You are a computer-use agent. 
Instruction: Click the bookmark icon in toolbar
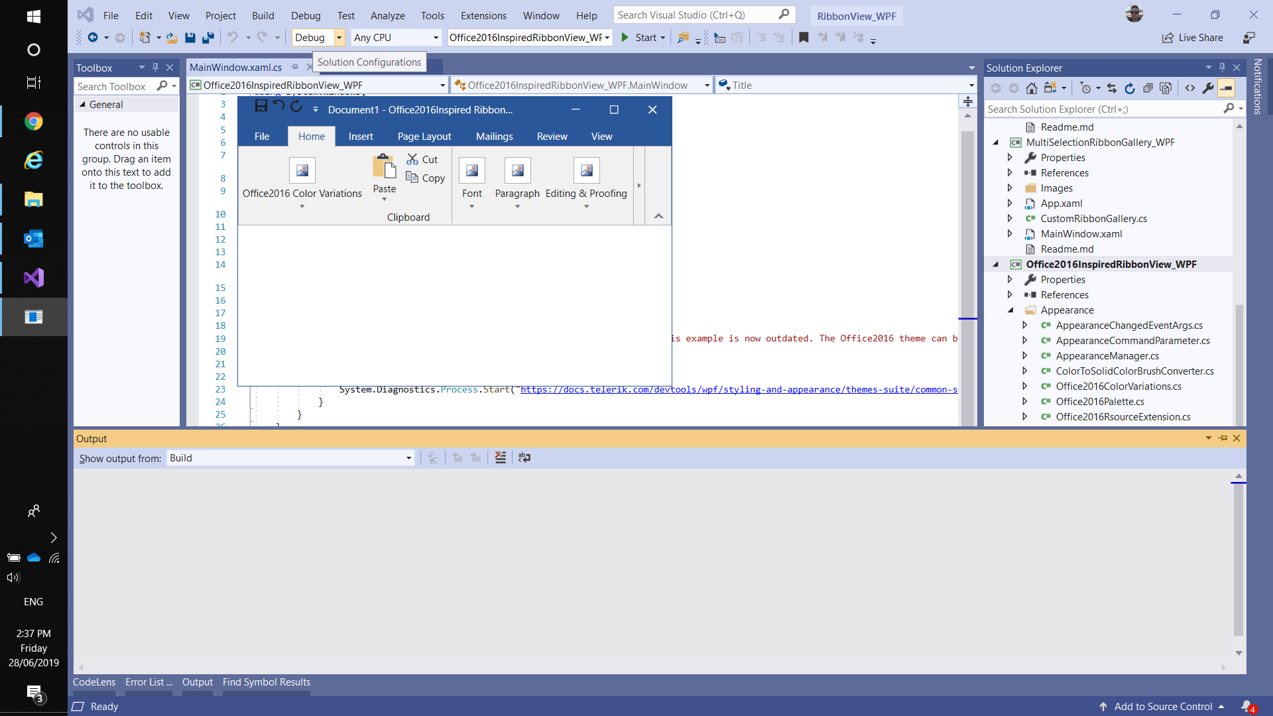[804, 38]
